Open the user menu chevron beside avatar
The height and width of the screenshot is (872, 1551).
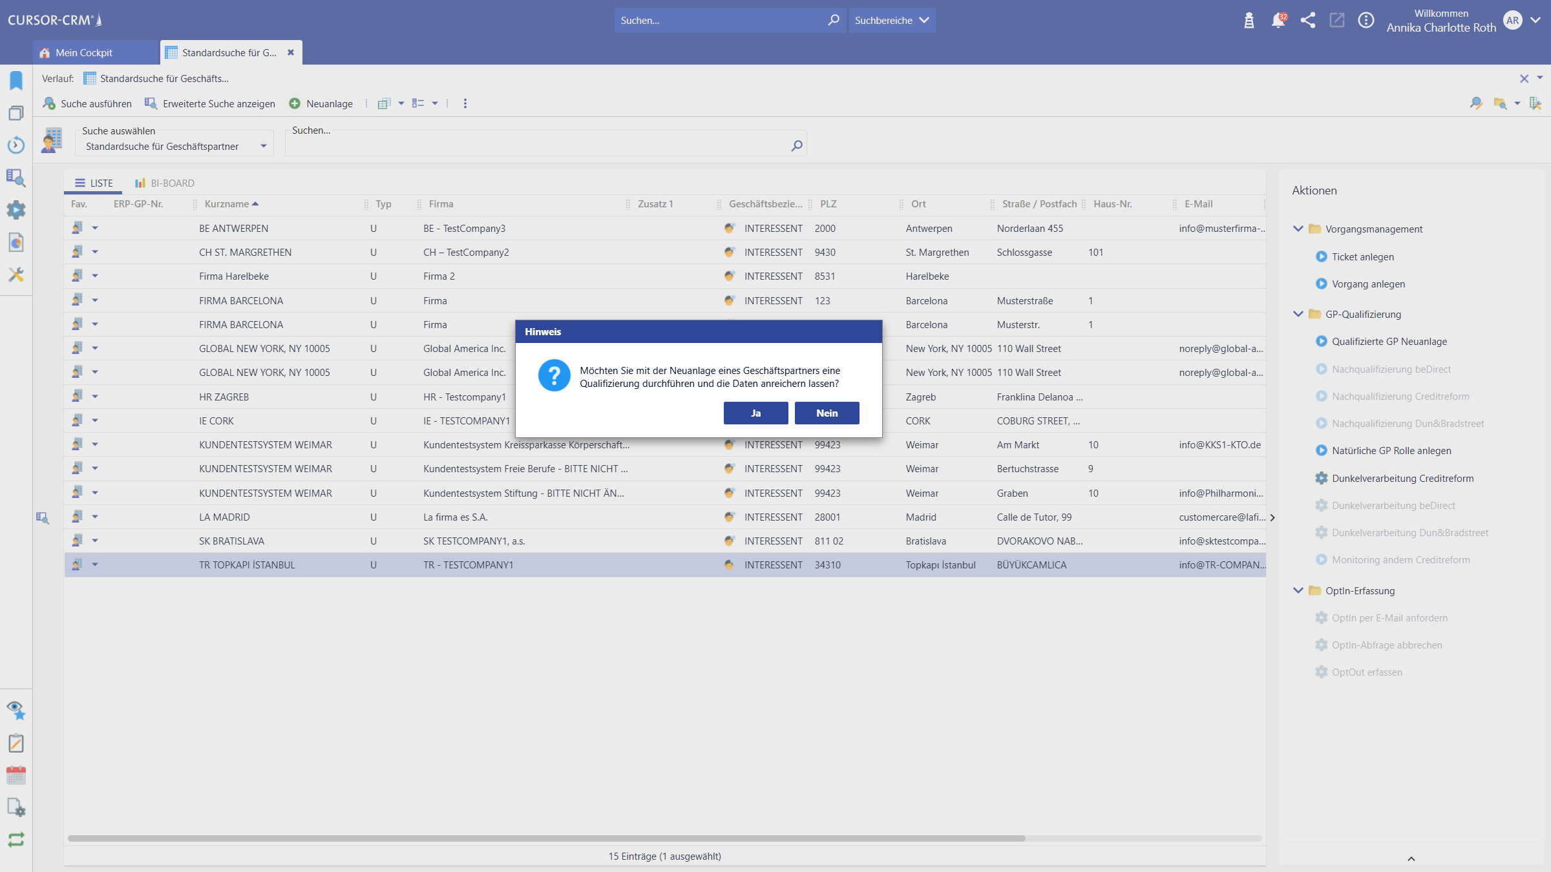point(1536,21)
